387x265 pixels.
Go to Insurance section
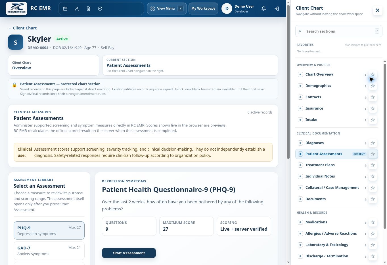332,108
